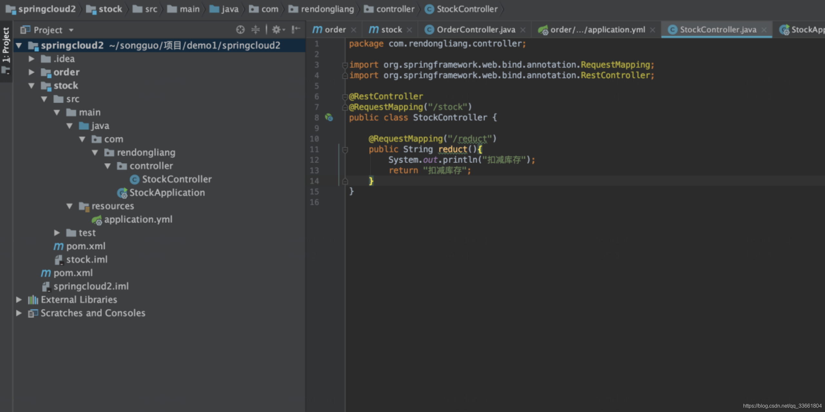Click the rendongliang breadcrumb

pos(321,9)
